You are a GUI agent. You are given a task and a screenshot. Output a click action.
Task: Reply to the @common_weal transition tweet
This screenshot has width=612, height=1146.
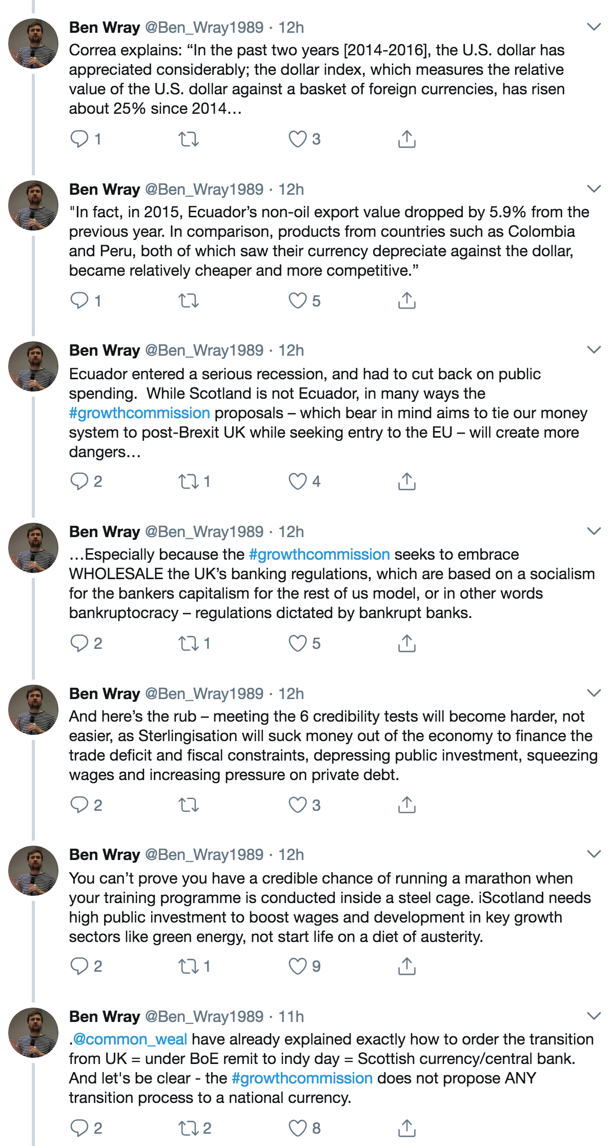coord(79,1128)
